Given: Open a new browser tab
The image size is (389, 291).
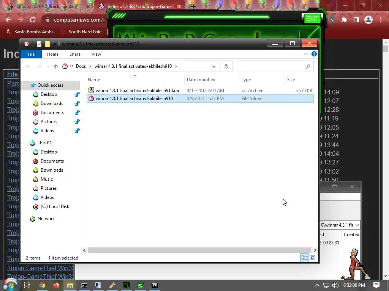Looking at the screenshot, I should tap(193, 7).
